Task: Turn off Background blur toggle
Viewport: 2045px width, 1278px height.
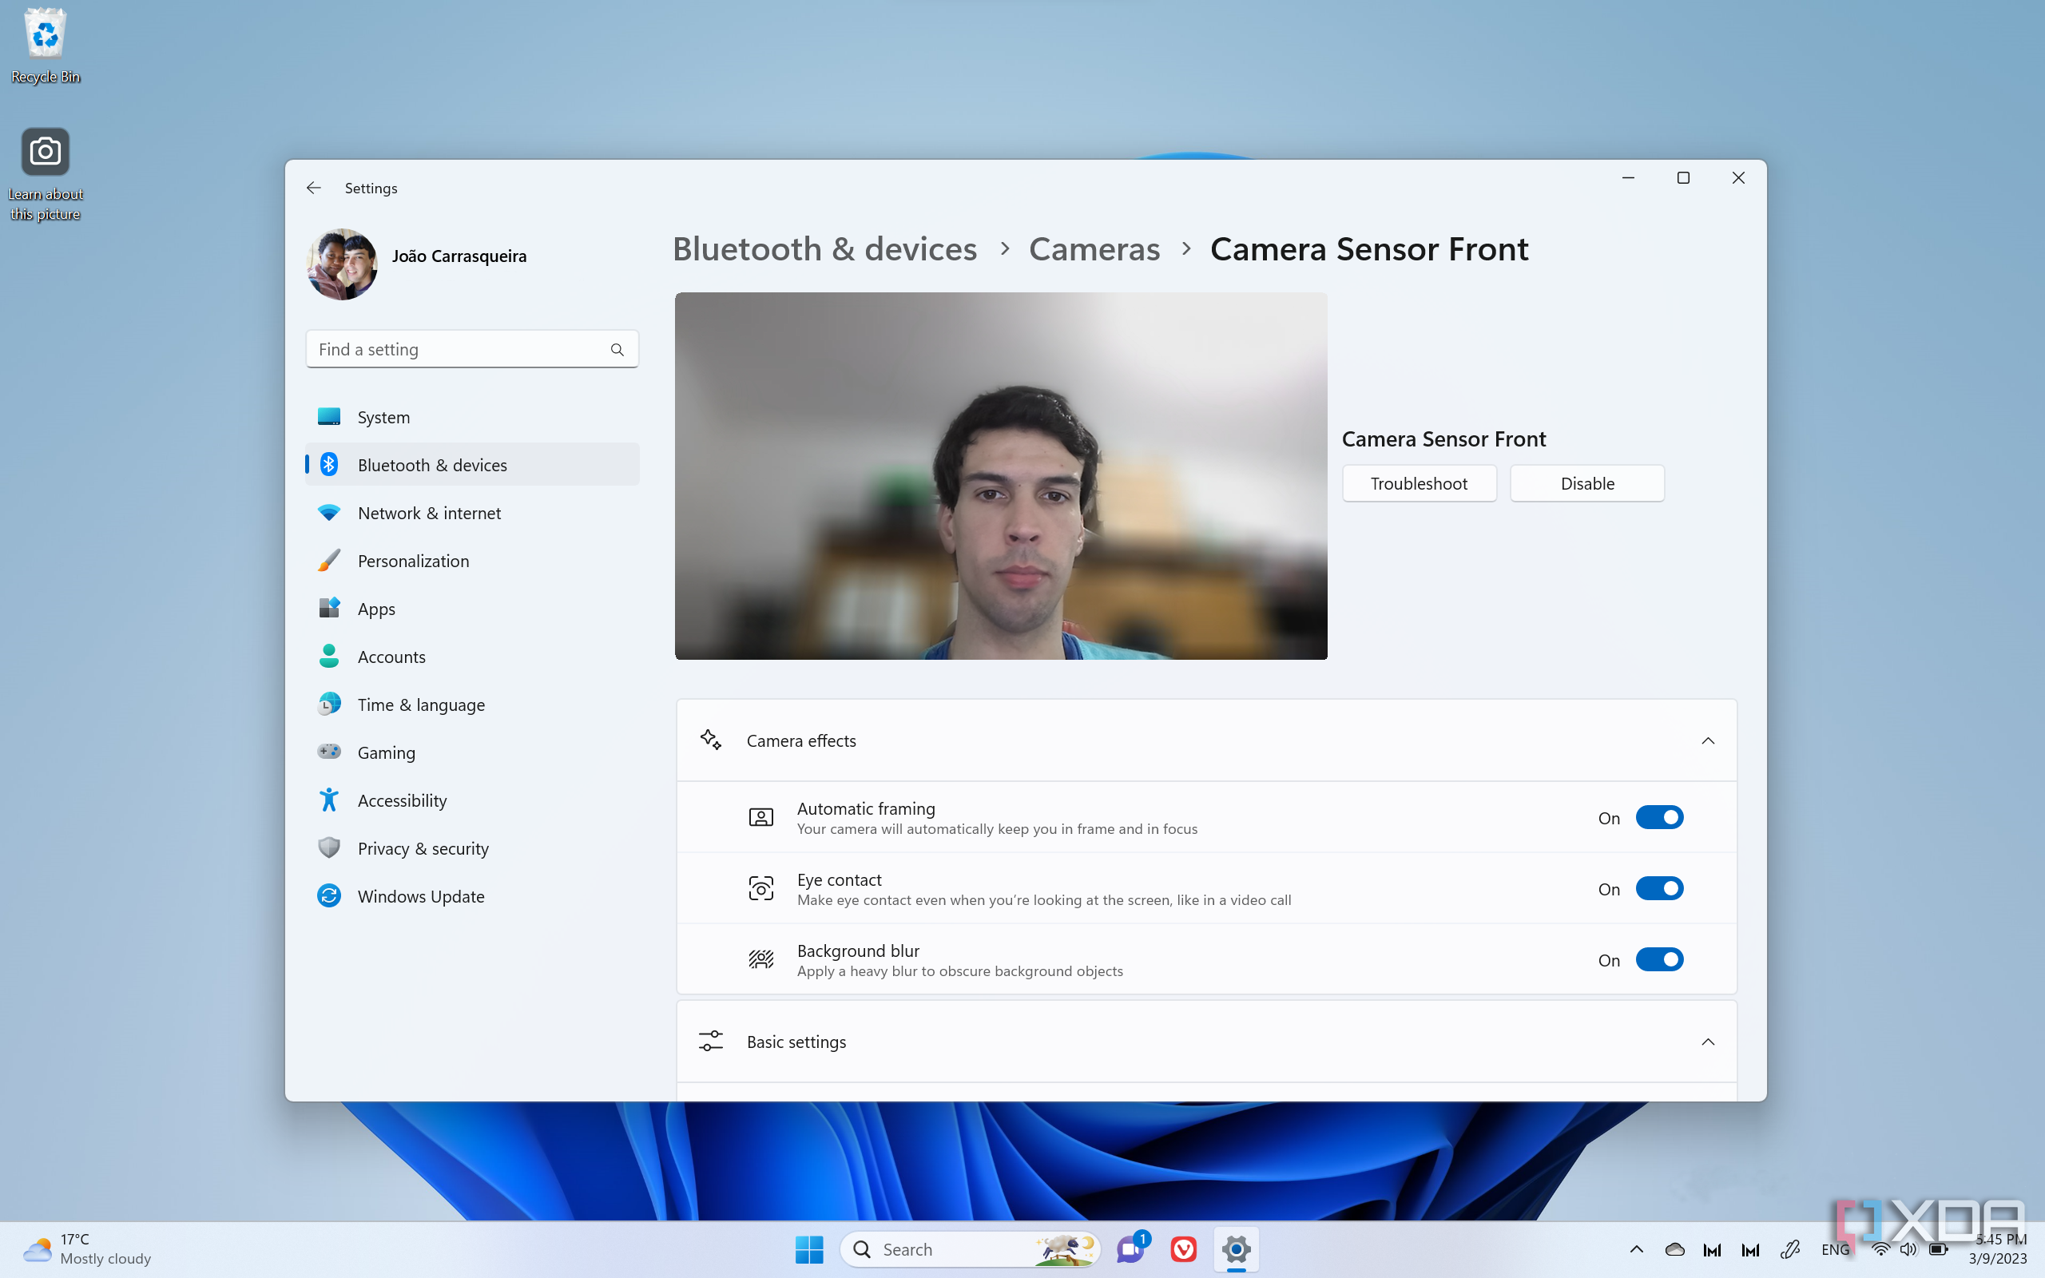Action: point(1659,960)
